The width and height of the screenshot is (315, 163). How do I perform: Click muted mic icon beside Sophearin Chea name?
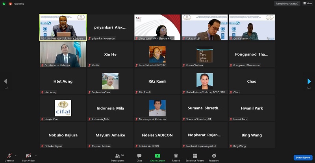[90, 92]
